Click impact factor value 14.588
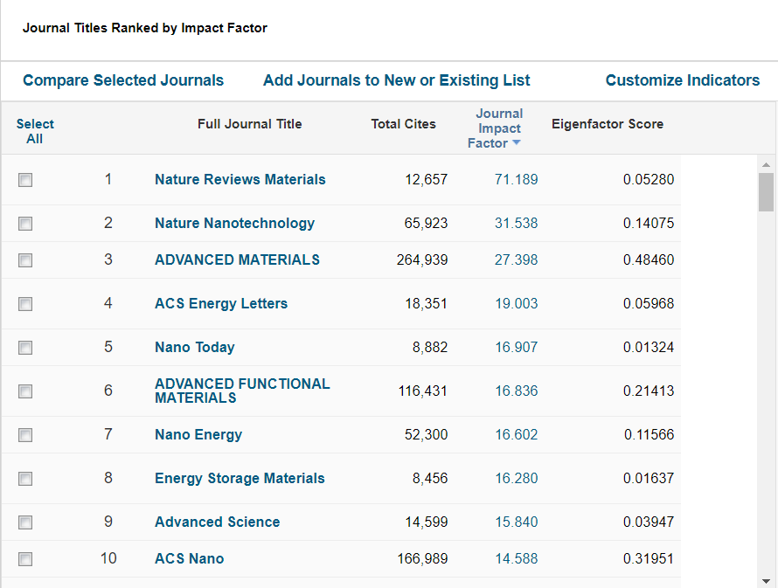The image size is (778, 588). (x=516, y=558)
